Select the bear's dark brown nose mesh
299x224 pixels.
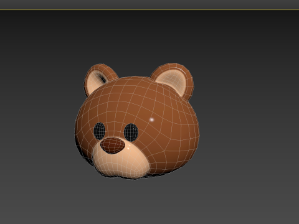tap(113, 145)
